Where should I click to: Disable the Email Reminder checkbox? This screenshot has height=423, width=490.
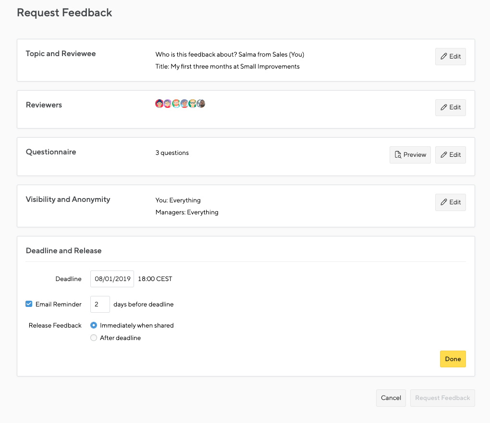click(x=29, y=304)
